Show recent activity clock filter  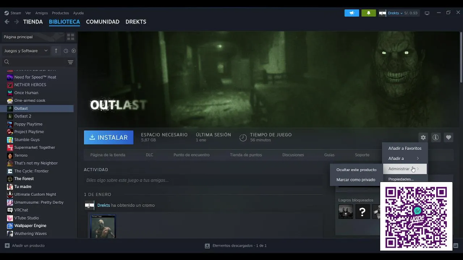[66, 51]
